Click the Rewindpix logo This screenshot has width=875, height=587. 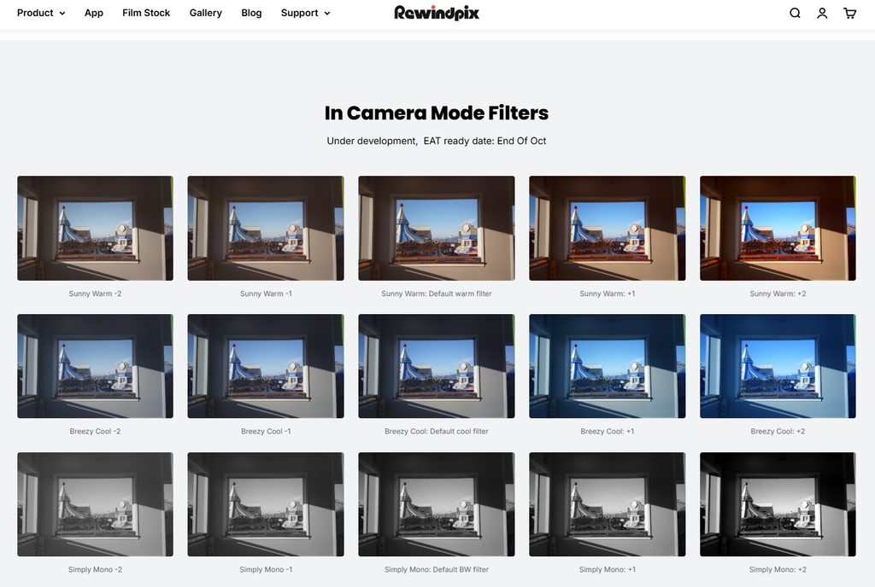click(x=437, y=13)
